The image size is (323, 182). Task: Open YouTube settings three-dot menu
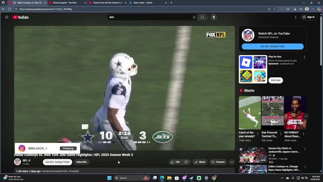tap(296, 17)
